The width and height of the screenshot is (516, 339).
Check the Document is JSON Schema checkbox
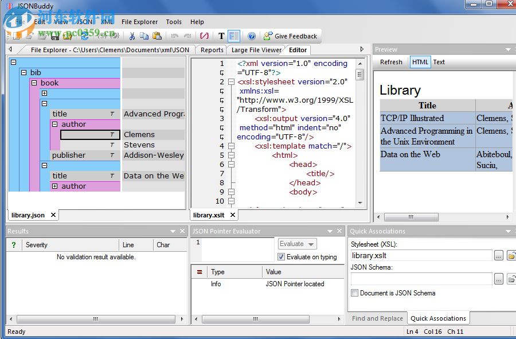[x=354, y=293]
